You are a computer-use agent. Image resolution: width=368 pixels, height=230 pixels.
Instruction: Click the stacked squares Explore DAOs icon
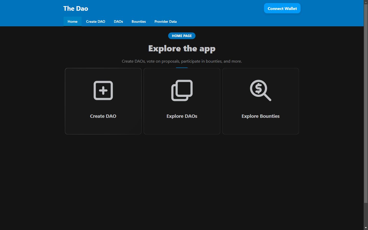[182, 90]
